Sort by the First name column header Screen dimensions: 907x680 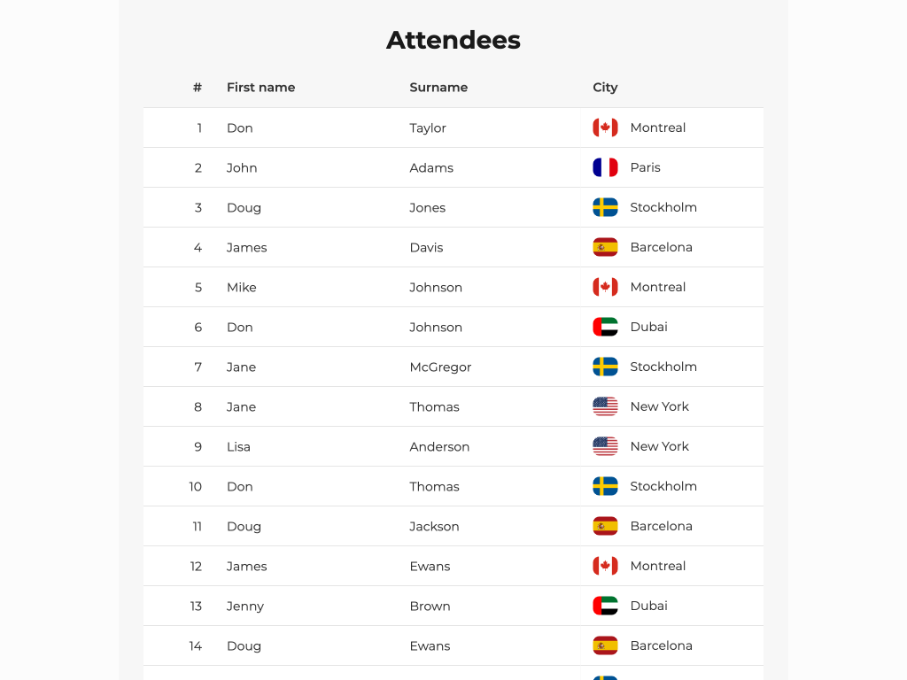coord(260,88)
